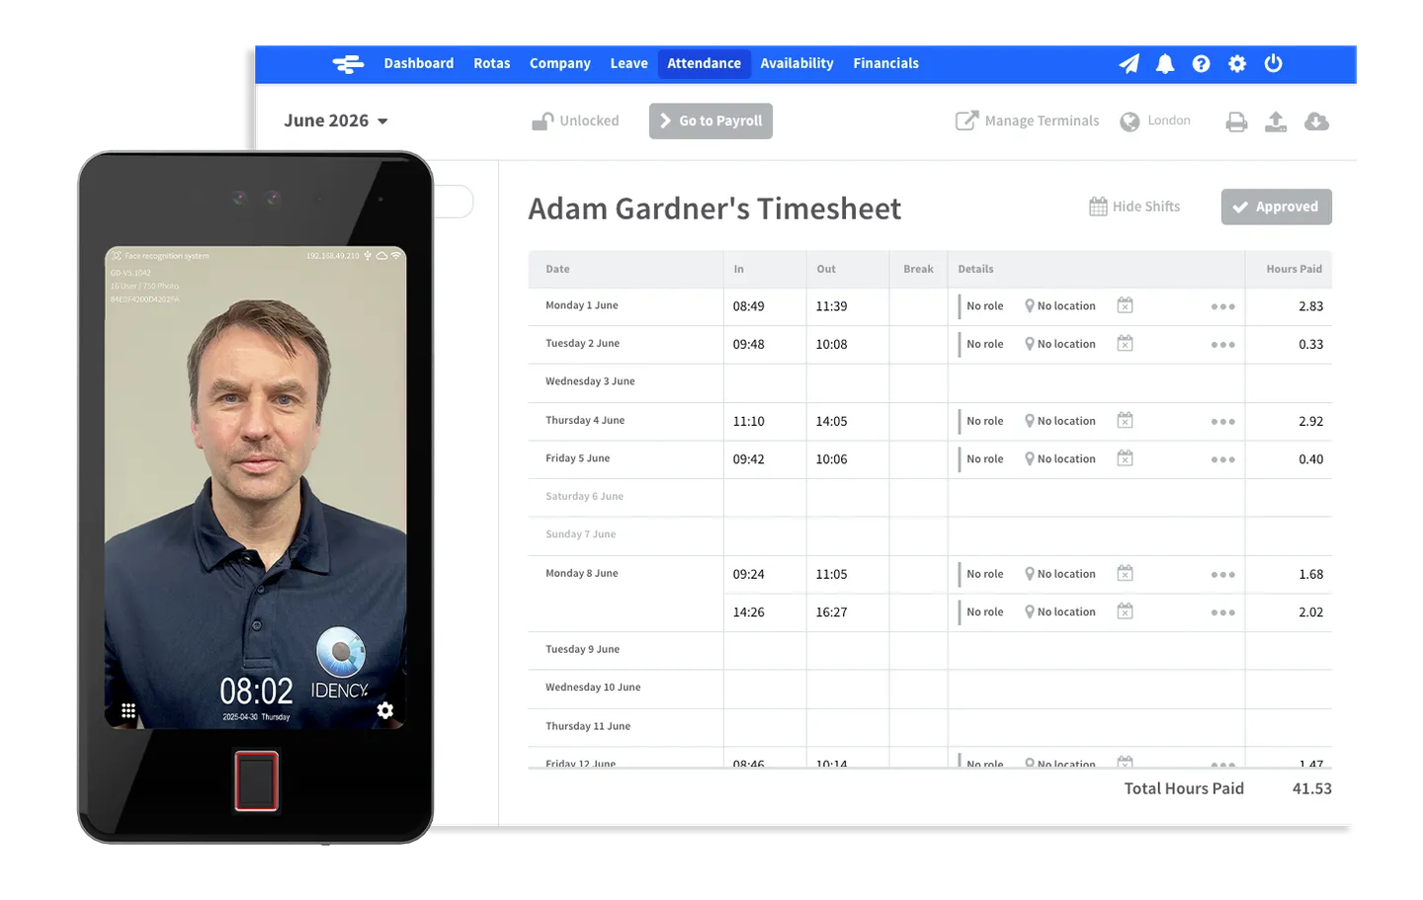Viewport: 1423px width, 900px height.
Task: Open the paper plane messages icon
Action: pyautogui.click(x=1129, y=64)
